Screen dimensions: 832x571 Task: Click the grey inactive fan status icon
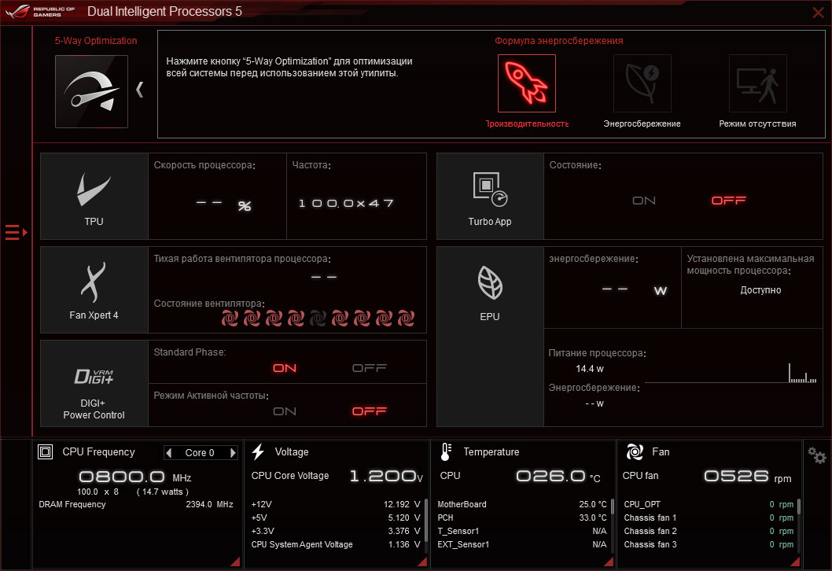[318, 319]
